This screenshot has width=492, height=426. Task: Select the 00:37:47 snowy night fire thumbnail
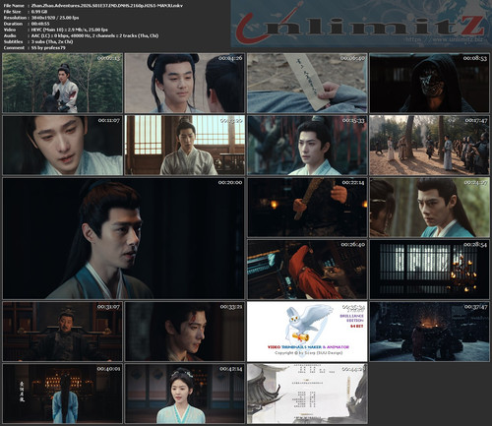[429, 332]
